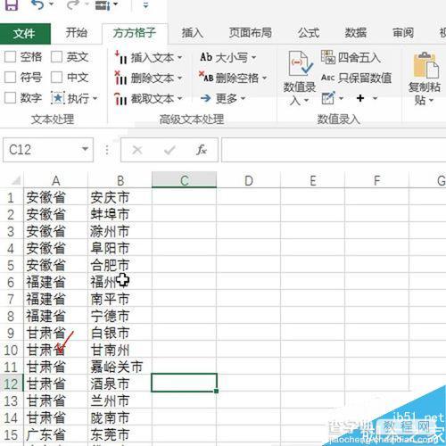446x446 pixels.
Task: Expand the 删除文本 dropdown arrow
Action: (x=179, y=78)
